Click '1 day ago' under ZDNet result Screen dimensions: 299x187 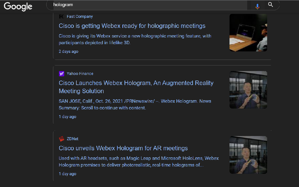[x=67, y=174]
